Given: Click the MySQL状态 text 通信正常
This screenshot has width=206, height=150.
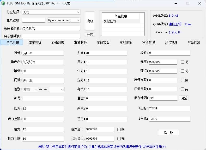Looking at the screenshot, I should [175, 24].
